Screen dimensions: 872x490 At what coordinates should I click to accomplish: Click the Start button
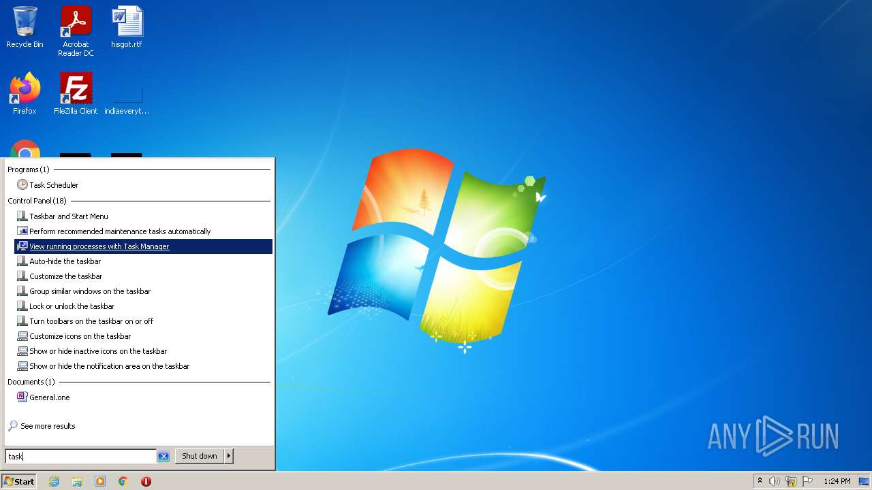click(19, 481)
